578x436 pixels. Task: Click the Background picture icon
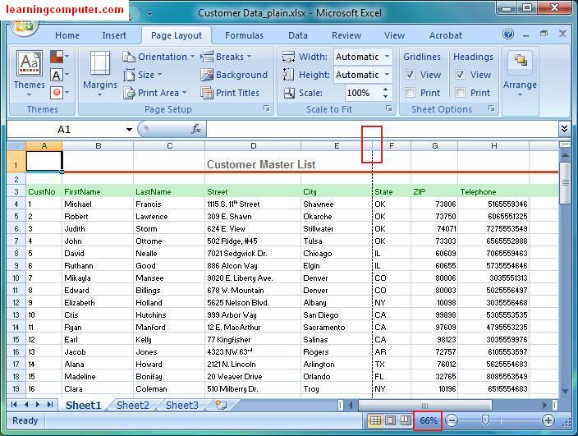coord(207,75)
